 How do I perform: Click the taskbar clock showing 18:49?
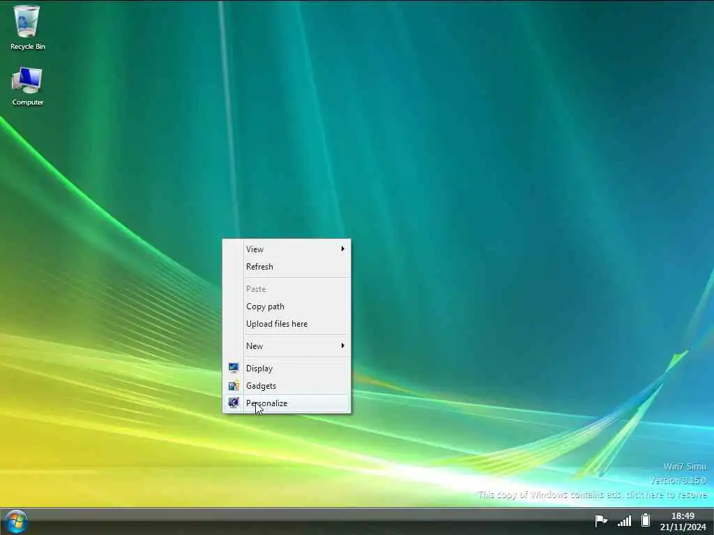point(683,516)
